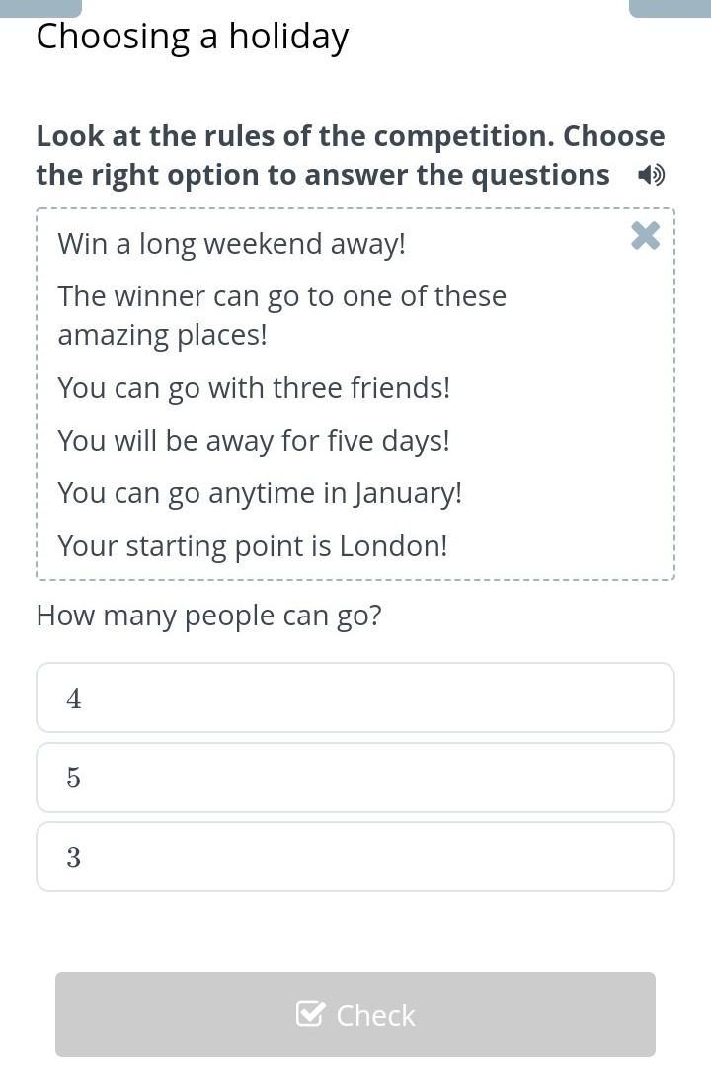Image resolution: width=711 pixels, height=1069 pixels.
Task: Click the 'The winner can go to one' line
Action: (282, 296)
